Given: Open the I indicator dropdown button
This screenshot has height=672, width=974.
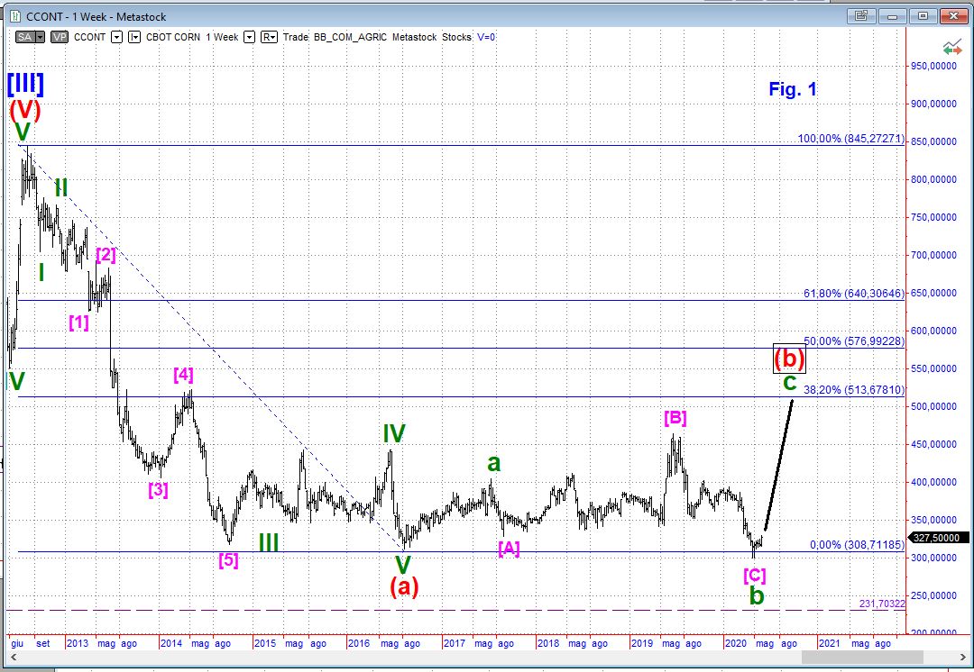Looking at the screenshot, I should pyautogui.click(x=134, y=37).
